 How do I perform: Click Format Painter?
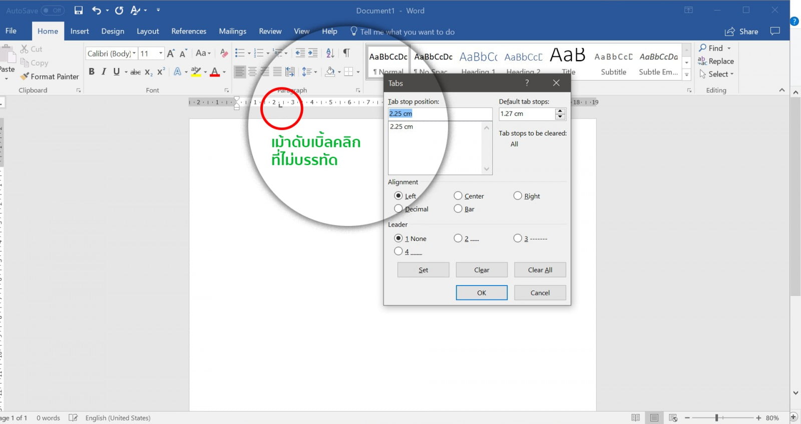click(50, 76)
